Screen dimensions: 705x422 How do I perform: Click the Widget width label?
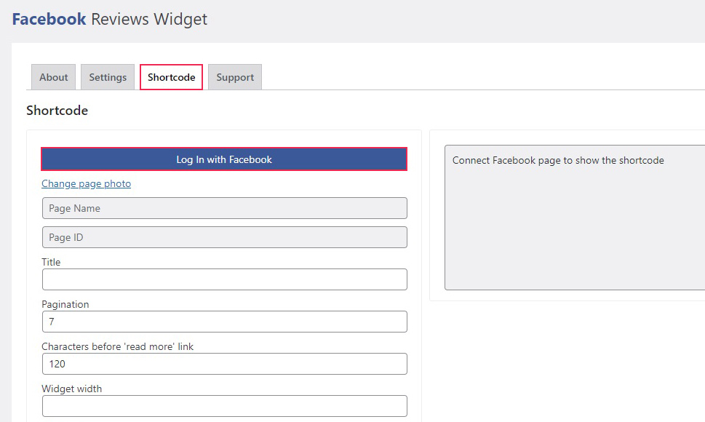[x=71, y=389]
